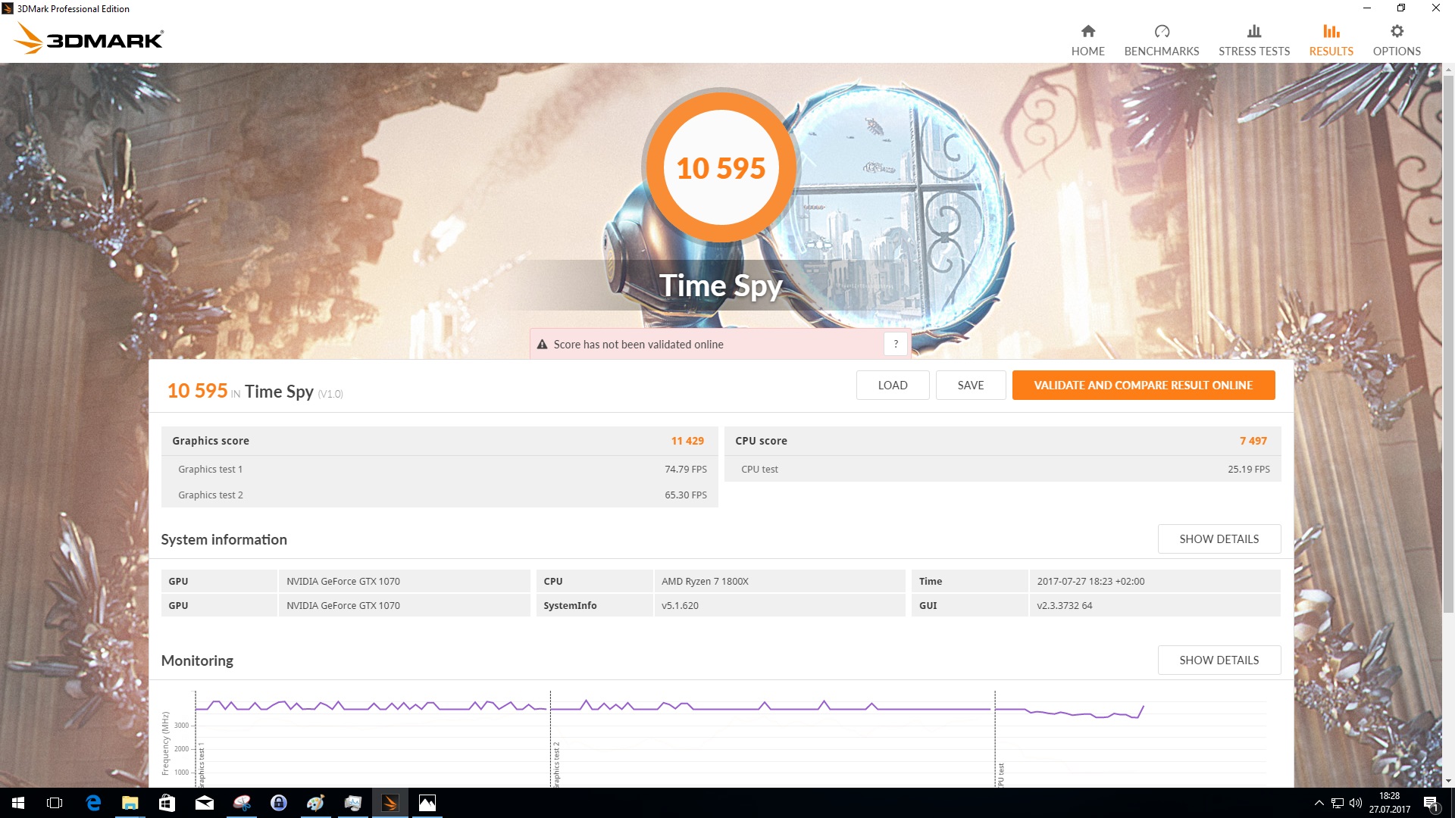Show details for Monitoring section
Viewport: 1455px width, 818px height.
[1219, 660]
